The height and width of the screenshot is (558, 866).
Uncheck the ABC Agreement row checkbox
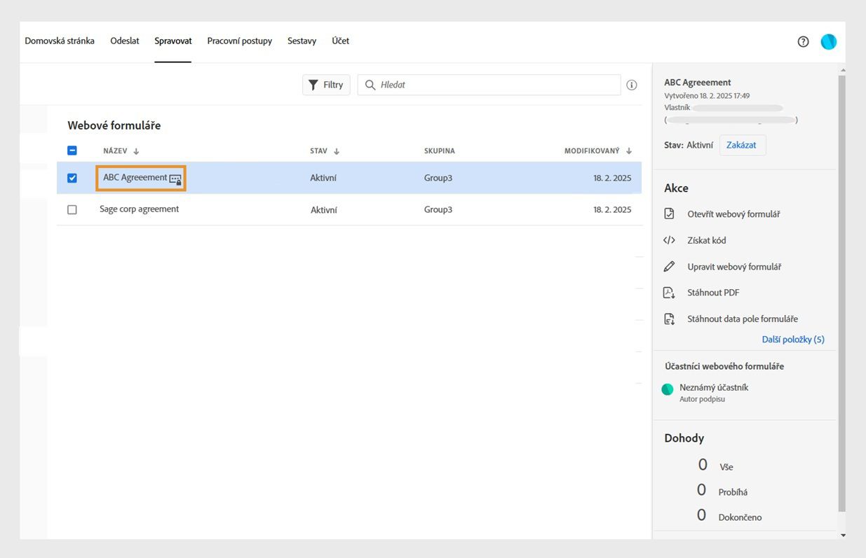72,178
